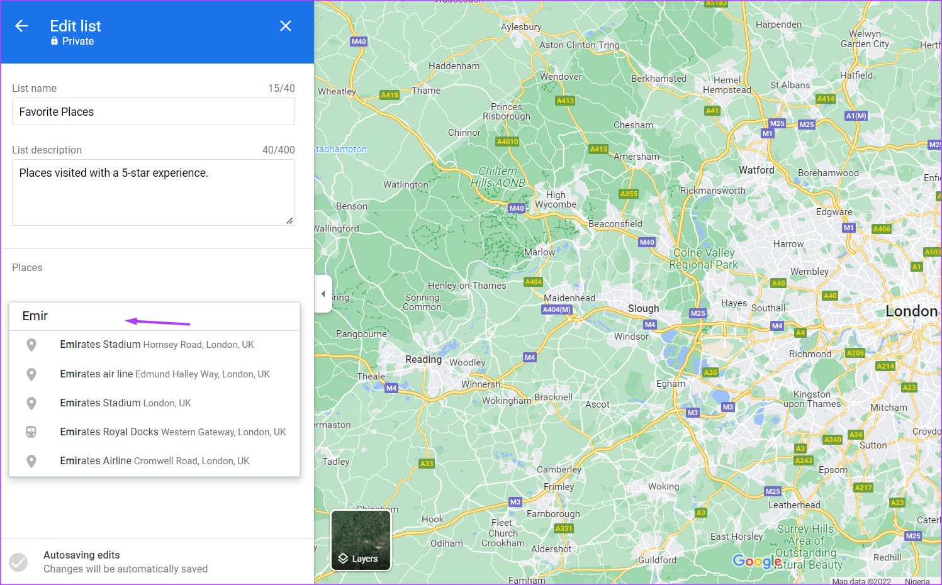Click pin icon beside Emirates air line
This screenshot has height=585, width=942.
pyautogui.click(x=31, y=374)
